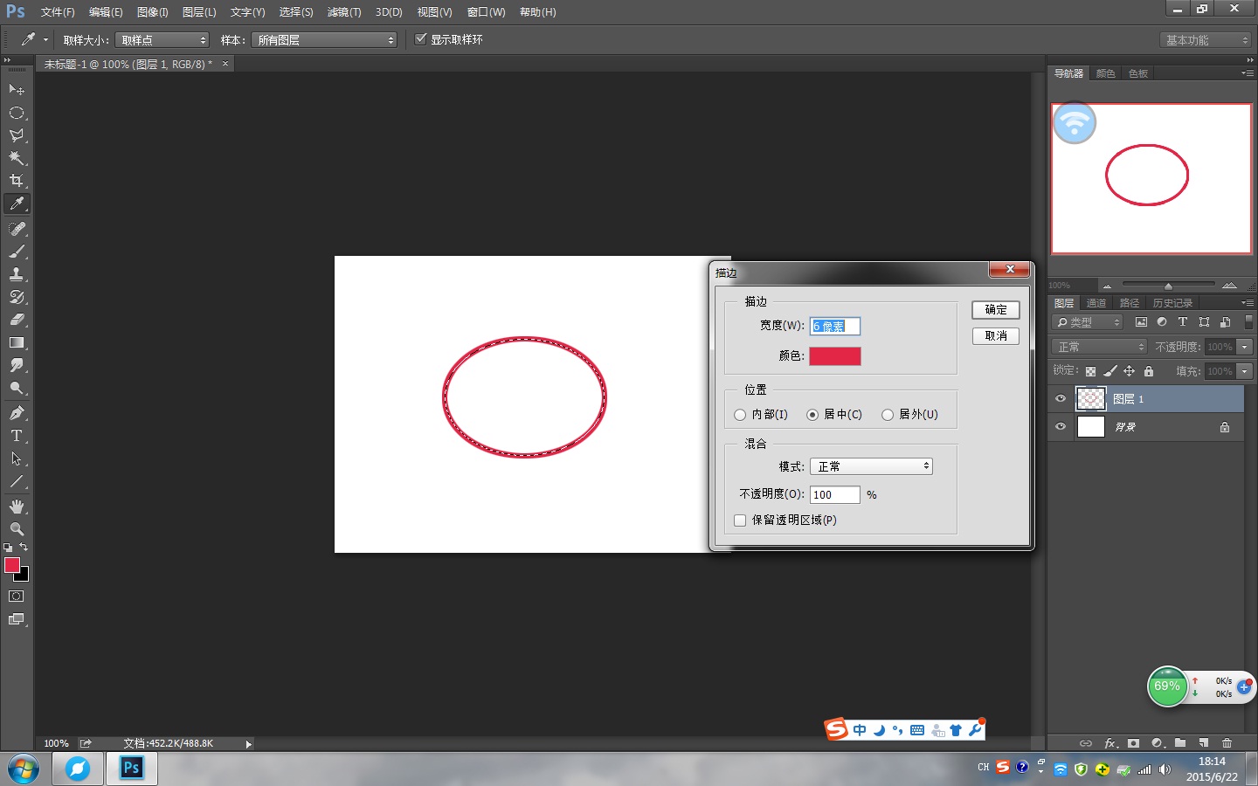The height and width of the screenshot is (786, 1258).
Task: Select the Smudge tool
Action: (17, 365)
